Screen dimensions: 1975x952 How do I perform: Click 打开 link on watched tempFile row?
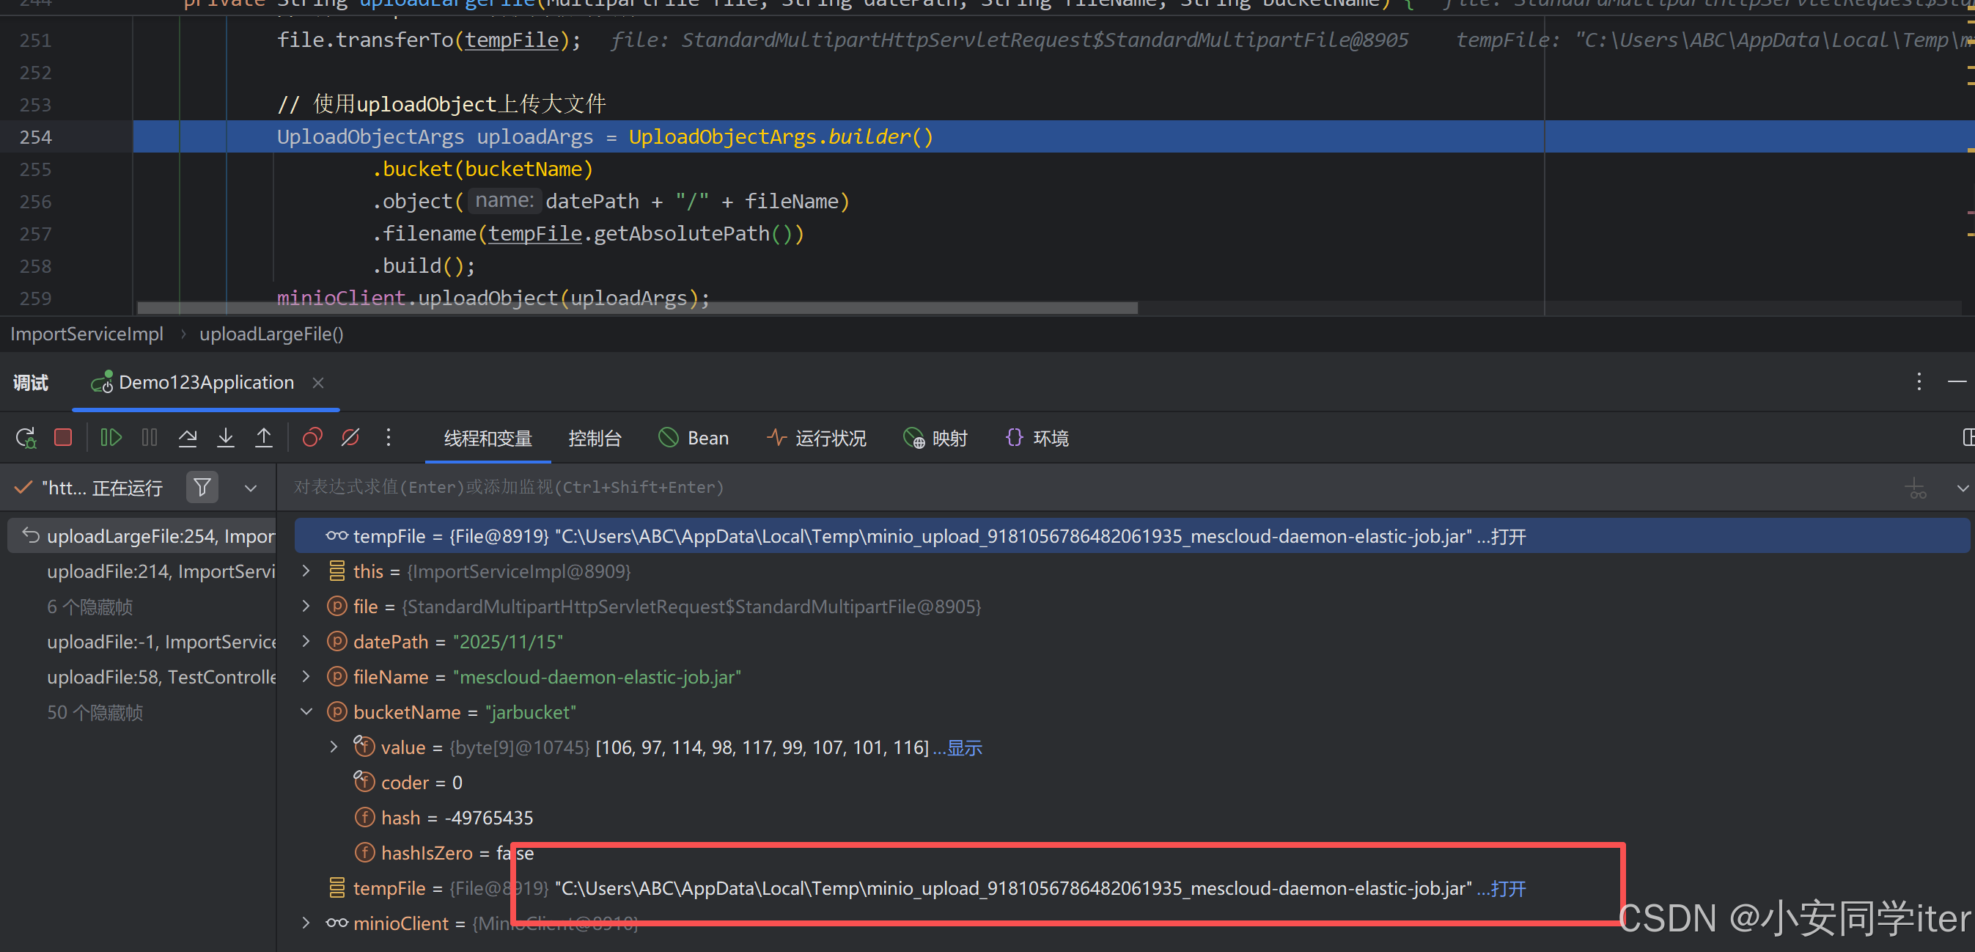point(1508,537)
